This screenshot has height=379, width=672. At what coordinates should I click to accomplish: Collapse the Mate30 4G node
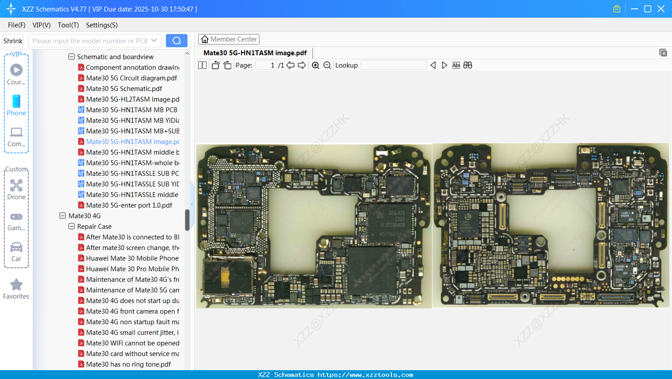point(63,216)
